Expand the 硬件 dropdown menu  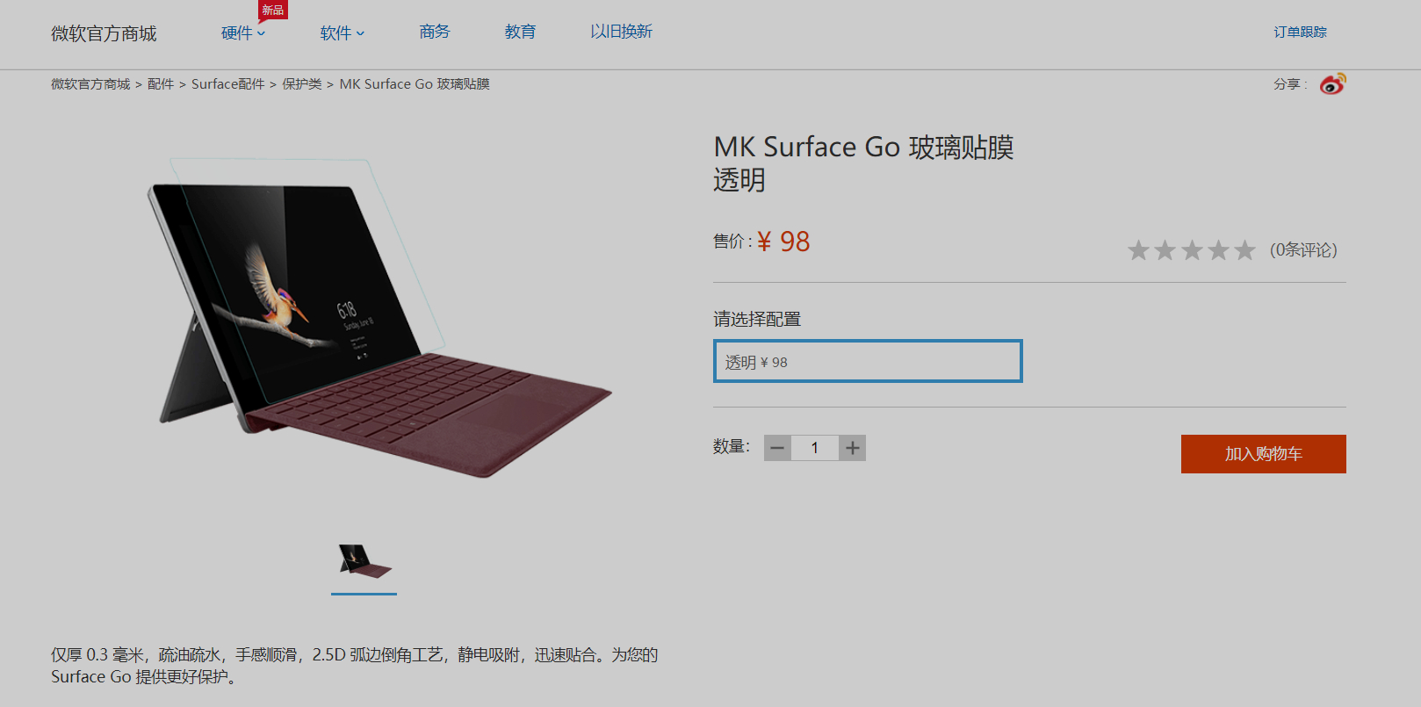pyautogui.click(x=243, y=33)
